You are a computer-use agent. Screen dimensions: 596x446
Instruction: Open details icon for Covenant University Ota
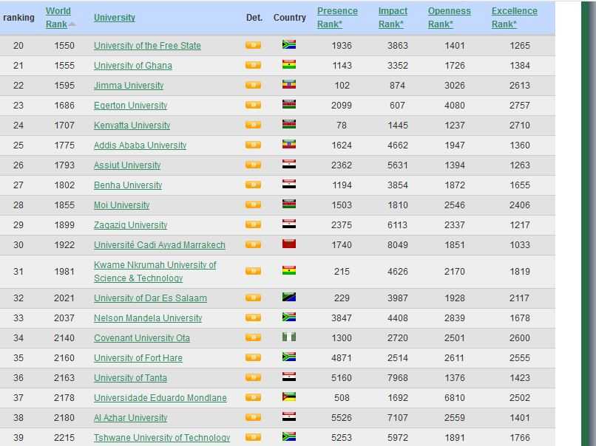coord(253,337)
